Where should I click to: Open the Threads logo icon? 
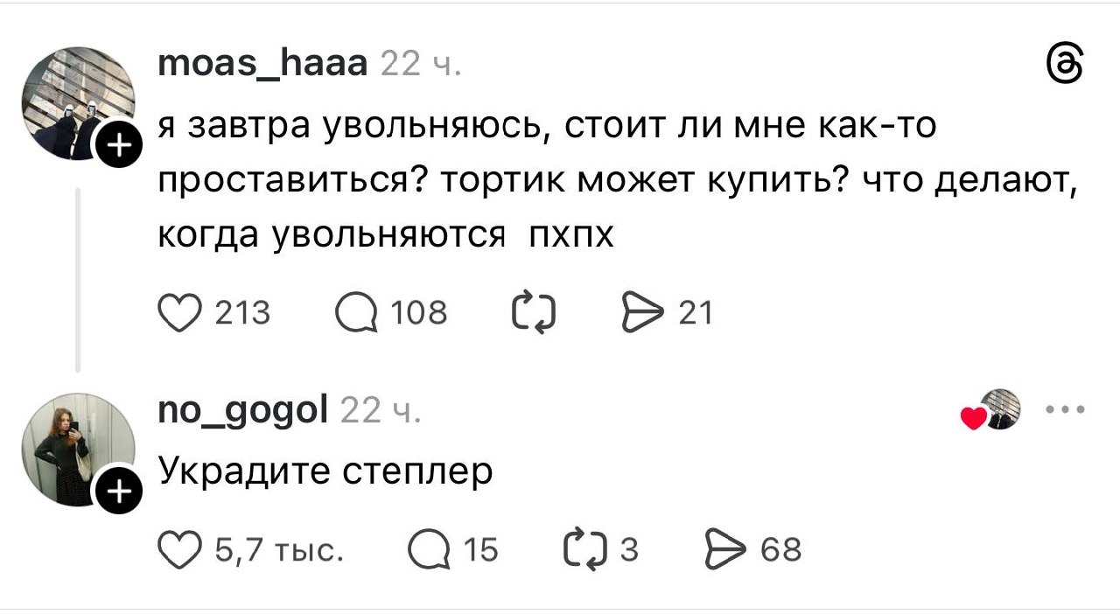pyautogui.click(x=1066, y=66)
